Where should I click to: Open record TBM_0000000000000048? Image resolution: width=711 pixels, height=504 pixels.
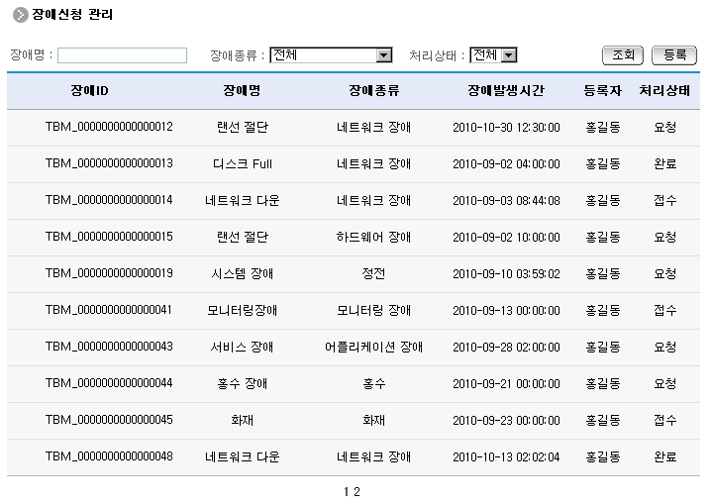(109, 456)
